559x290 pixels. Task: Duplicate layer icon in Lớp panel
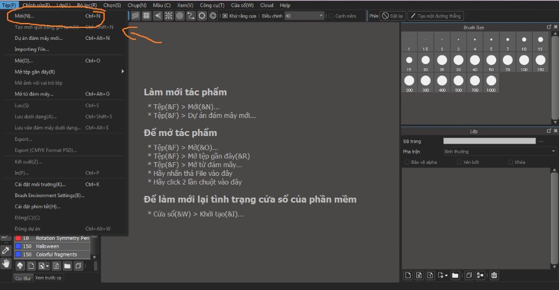coord(469,275)
